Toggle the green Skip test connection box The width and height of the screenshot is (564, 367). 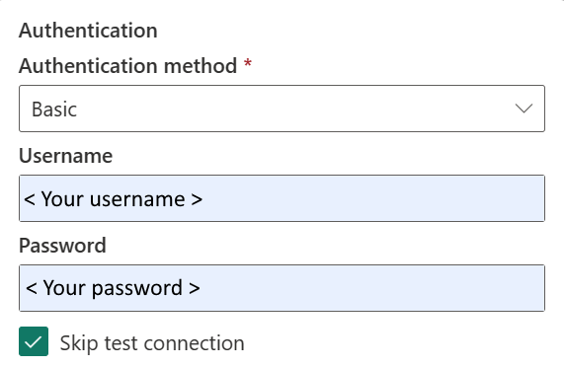(34, 341)
